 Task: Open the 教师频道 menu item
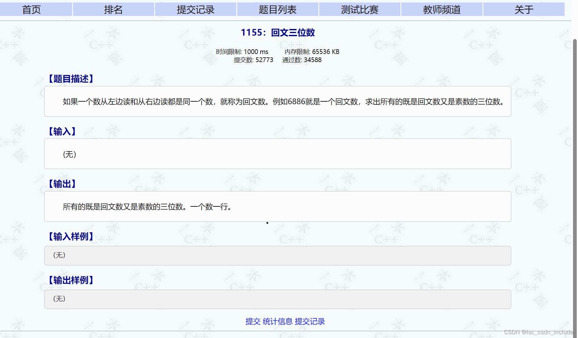click(442, 9)
